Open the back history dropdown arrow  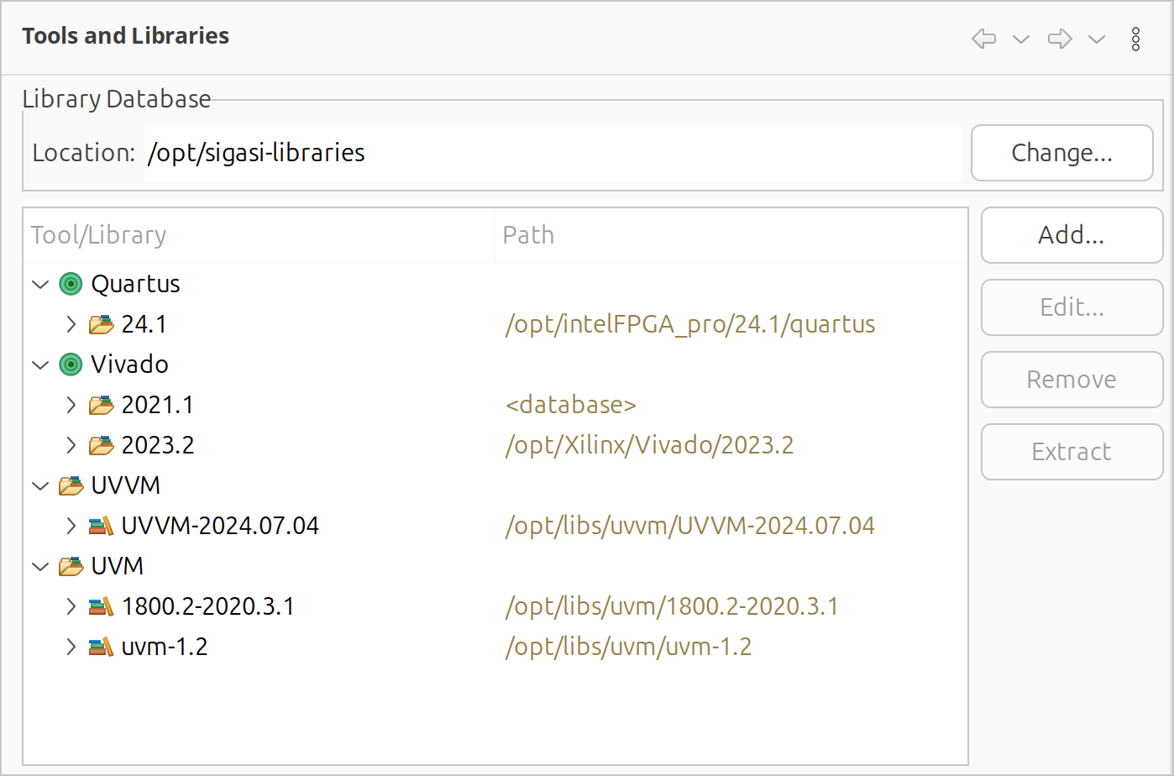[1021, 39]
